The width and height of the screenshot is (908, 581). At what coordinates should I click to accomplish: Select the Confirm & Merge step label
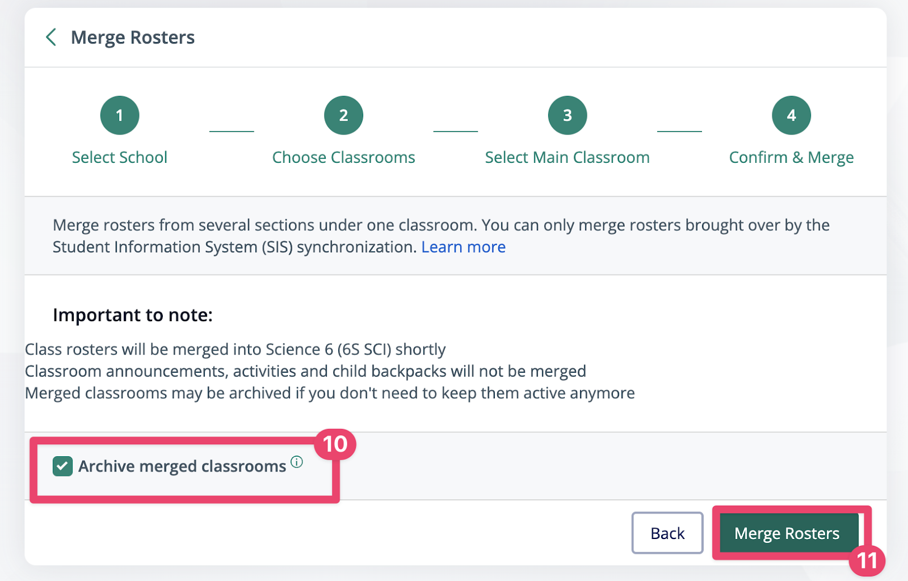(791, 157)
